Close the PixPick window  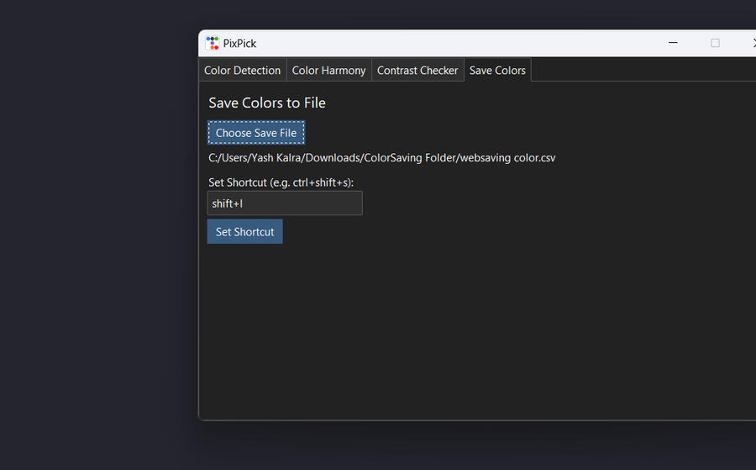752,43
